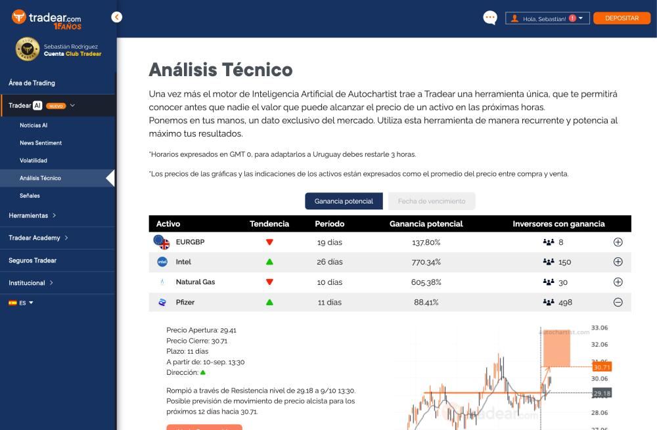Click the Natural Gas flame icon
Screen dimensions: 657x430
tap(162, 282)
